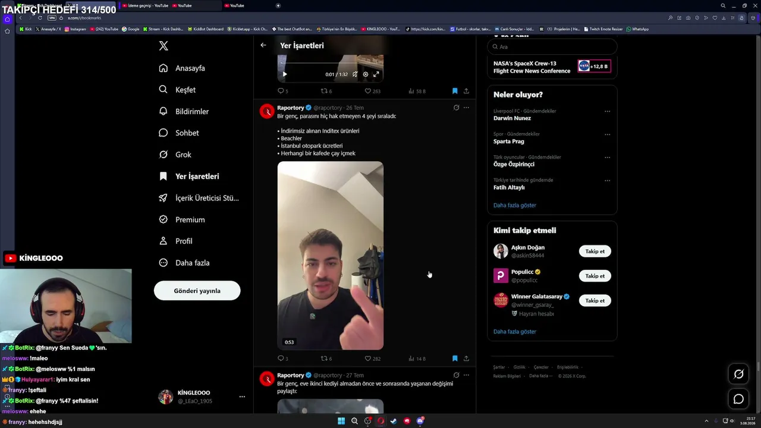Open options for Fatih Altaylı trend
The height and width of the screenshot is (428, 761).
(607, 181)
